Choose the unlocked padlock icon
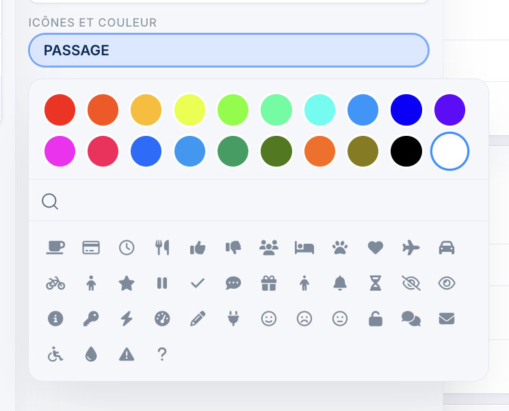The height and width of the screenshot is (411, 509). click(376, 319)
